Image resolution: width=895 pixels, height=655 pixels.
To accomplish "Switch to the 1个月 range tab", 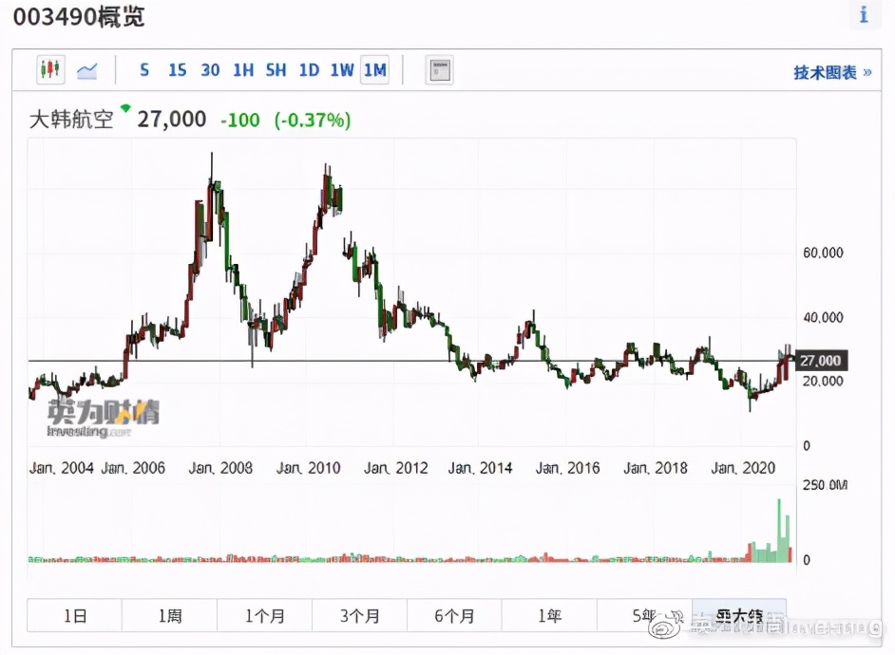I will click(264, 615).
